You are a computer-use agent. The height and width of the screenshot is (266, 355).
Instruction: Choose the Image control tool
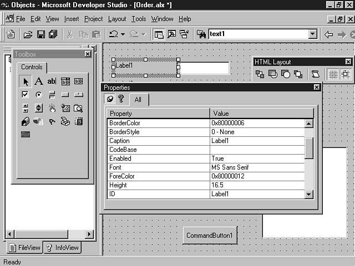65,108
